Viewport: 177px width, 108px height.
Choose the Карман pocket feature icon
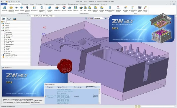pos(70,8)
